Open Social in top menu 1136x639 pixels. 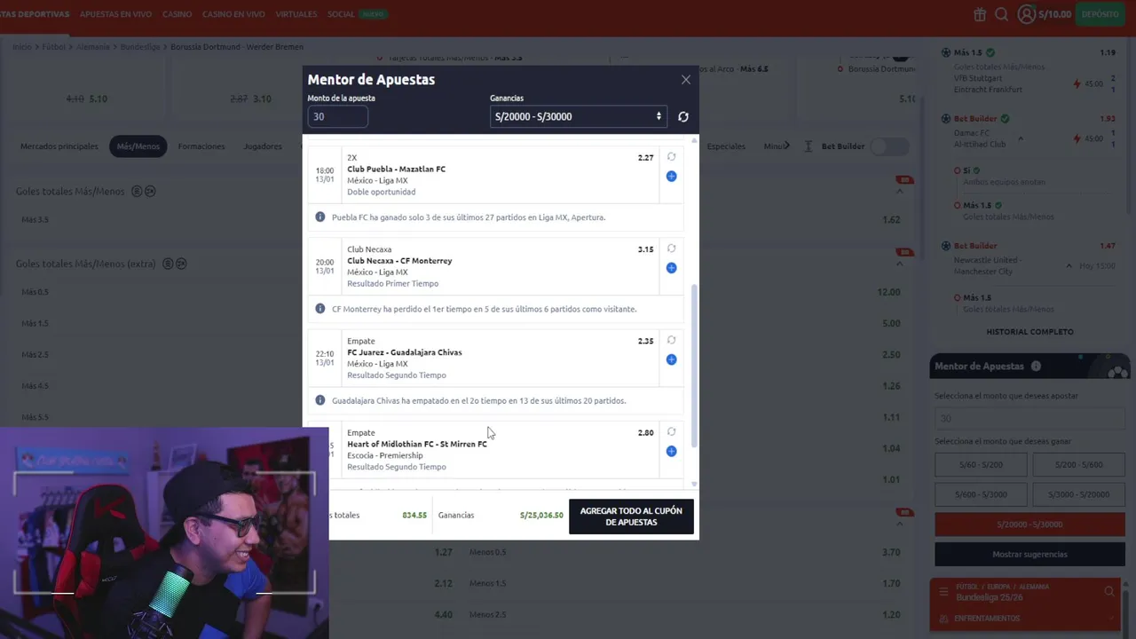tap(341, 14)
